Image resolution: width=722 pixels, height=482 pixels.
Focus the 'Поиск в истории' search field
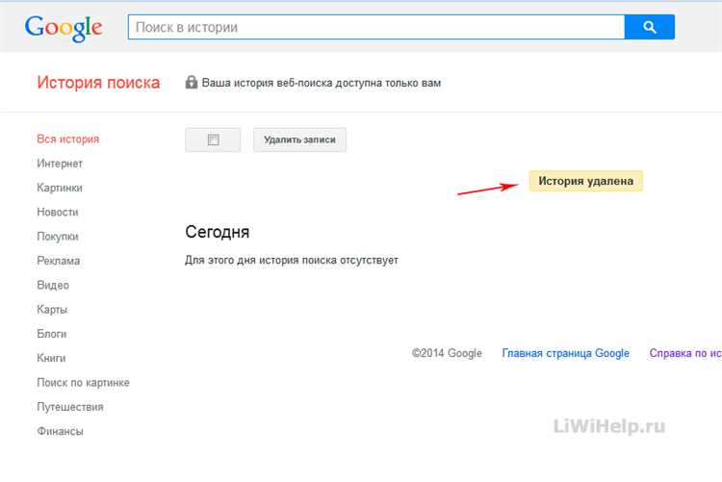tap(375, 27)
